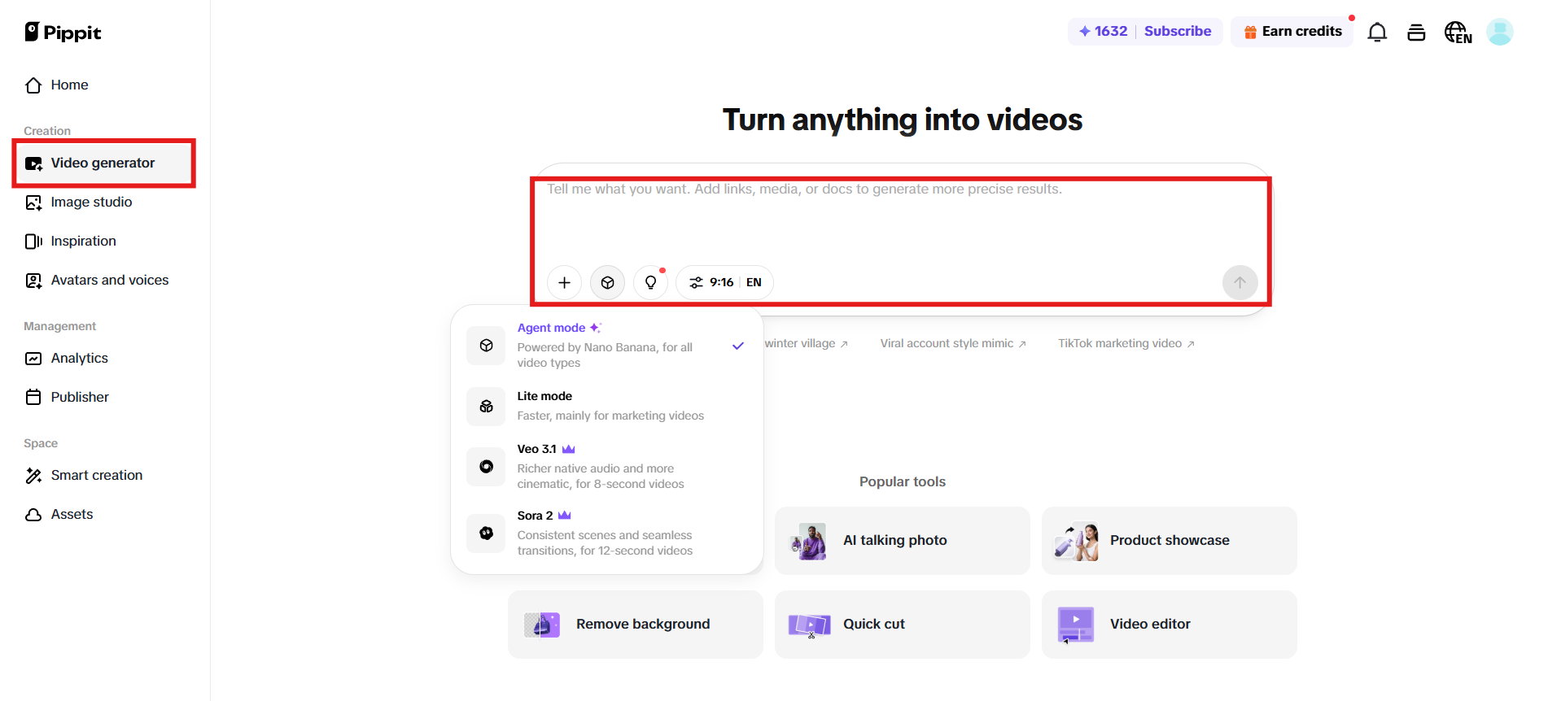
Task: Click the Avatars and voices icon
Action: (x=33, y=281)
